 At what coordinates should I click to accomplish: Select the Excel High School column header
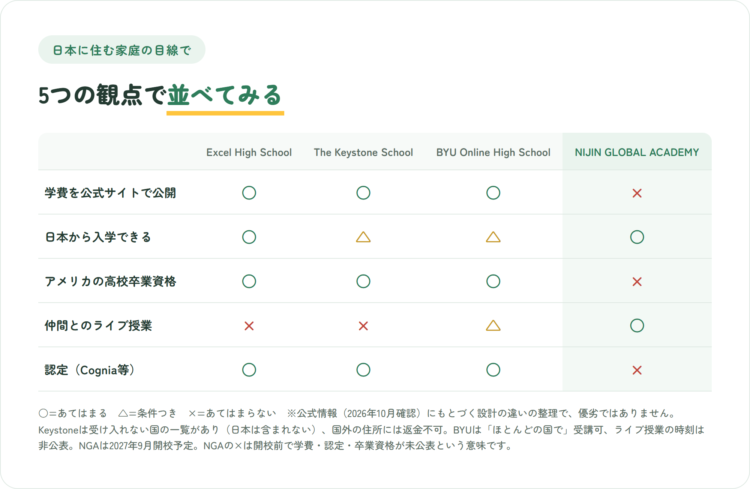click(x=249, y=153)
